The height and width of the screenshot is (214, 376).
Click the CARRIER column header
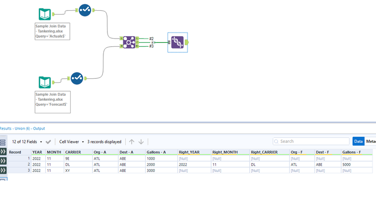pyautogui.click(x=78, y=152)
